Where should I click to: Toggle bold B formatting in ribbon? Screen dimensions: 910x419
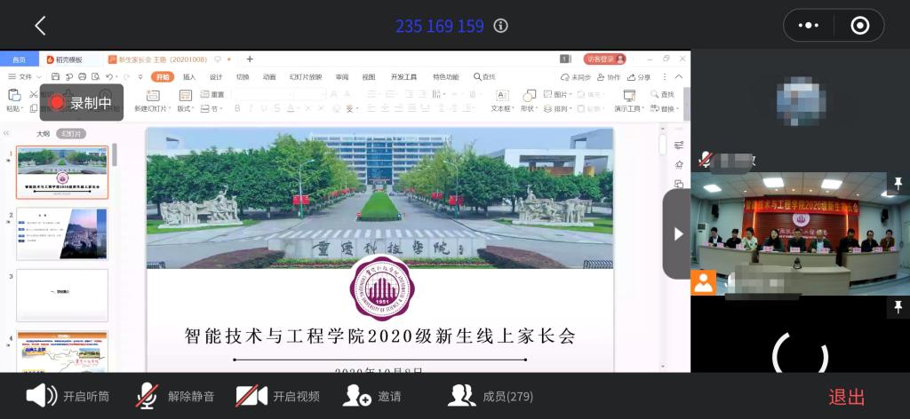click(237, 108)
